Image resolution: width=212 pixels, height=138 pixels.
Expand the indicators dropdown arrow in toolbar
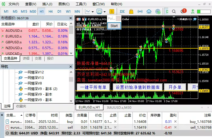(104, 12)
